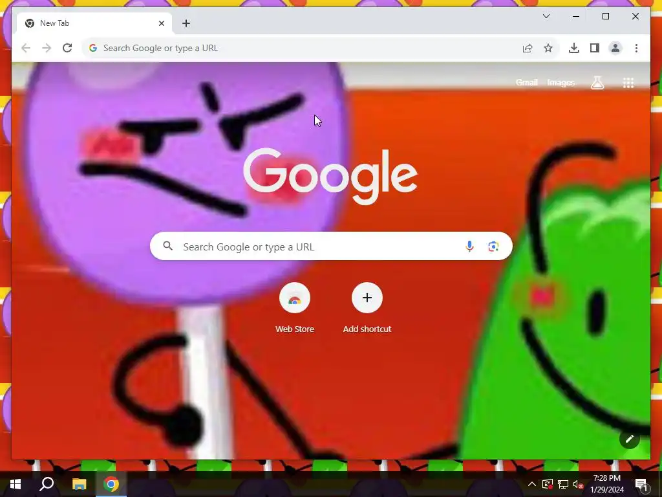Click the Google icon in address bar

click(x=93, y=48)
